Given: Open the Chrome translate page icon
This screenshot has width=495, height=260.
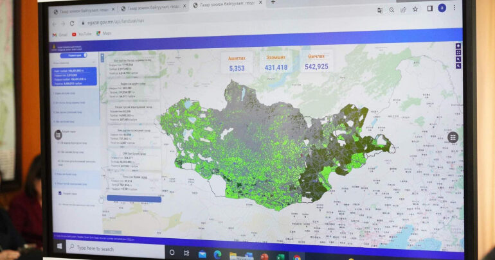Looking at the screenshot, I should pos(380,10).
